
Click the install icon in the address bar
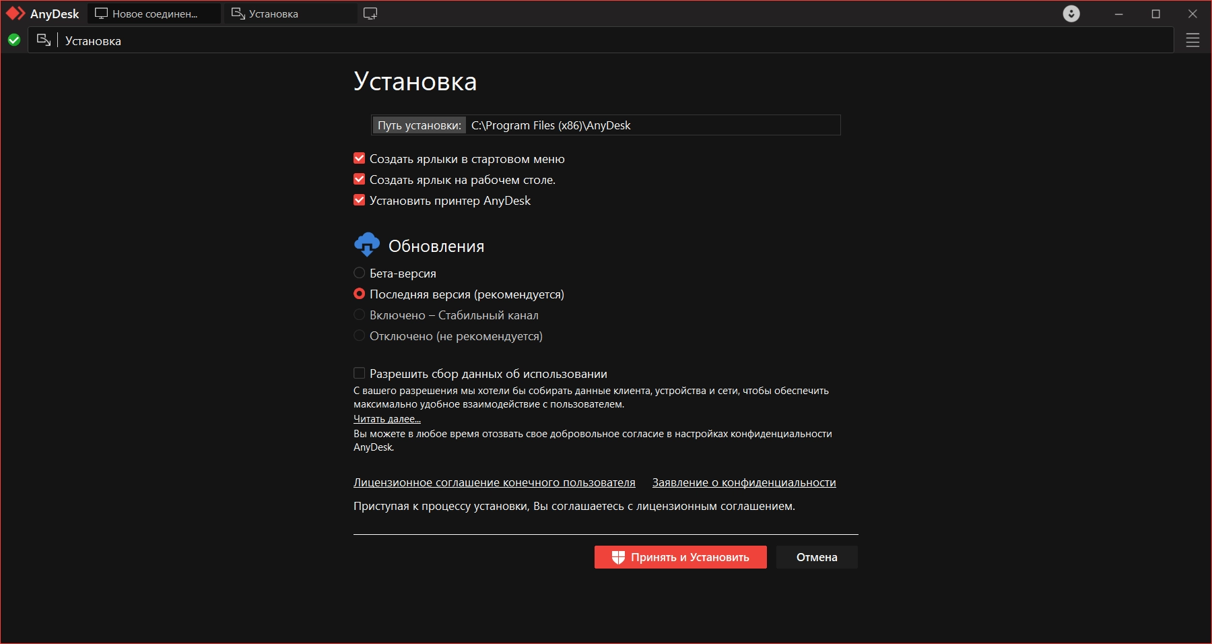[44, 40]
